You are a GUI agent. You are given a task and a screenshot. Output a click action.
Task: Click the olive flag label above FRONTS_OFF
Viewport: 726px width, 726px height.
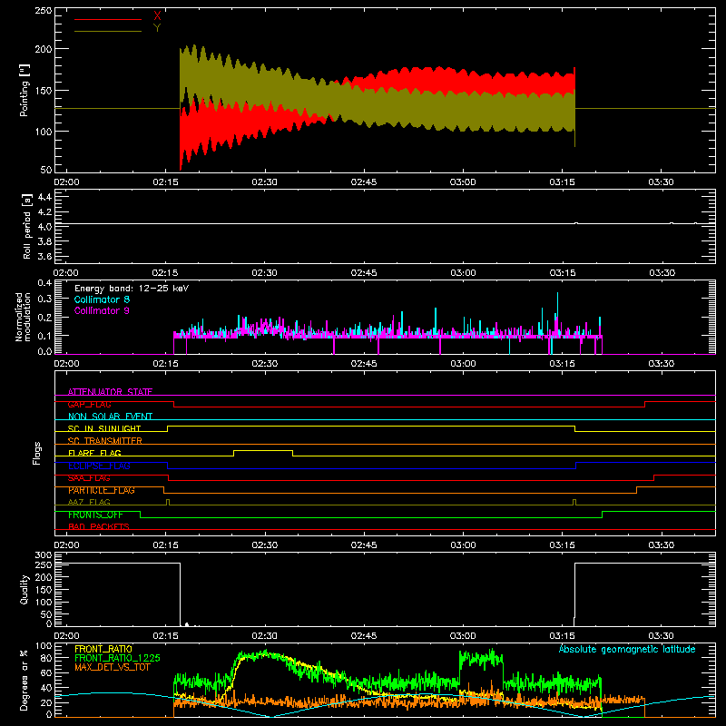point(89,503)
